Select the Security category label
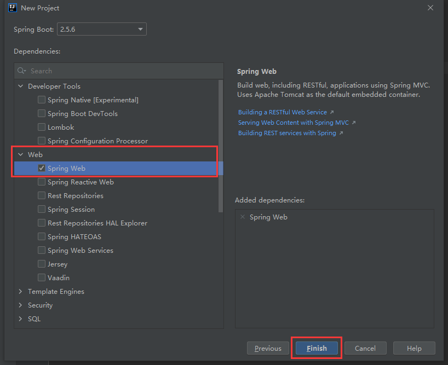 (41, 305)
